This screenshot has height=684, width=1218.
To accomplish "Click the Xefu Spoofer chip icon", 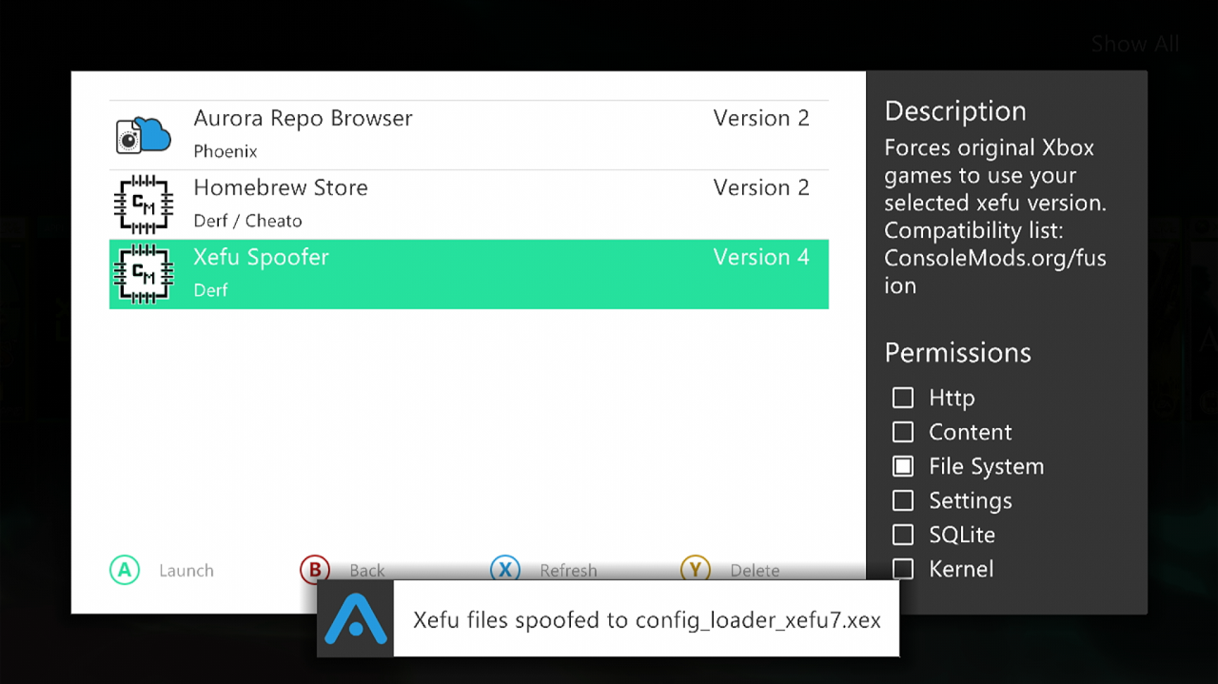I will [143, 274].
